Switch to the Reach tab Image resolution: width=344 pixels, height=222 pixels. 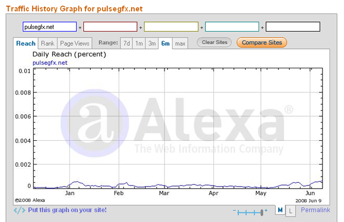tap(26, 44)
